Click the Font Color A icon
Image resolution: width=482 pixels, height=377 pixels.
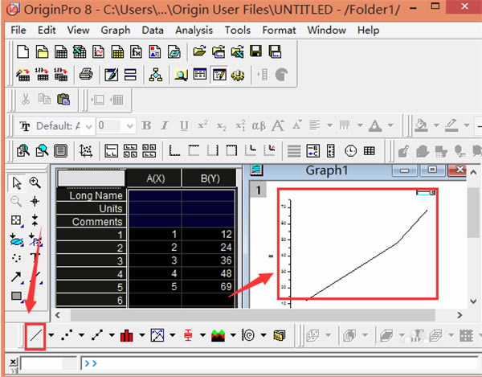pyautogui.click(x=375, y=125)
